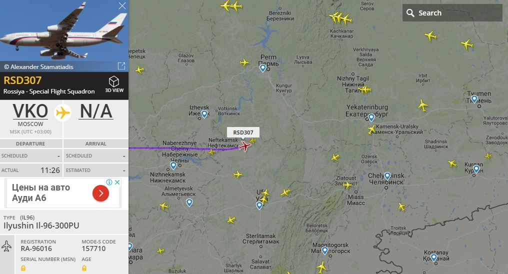Open VKO departure airport link
The image size is (508, 274).
tap(30, 111)
